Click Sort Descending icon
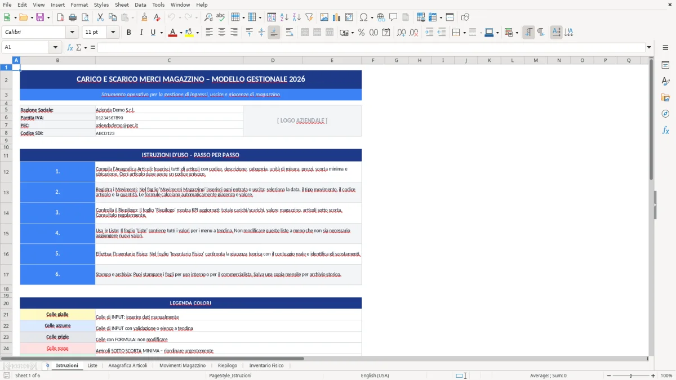 296,17
